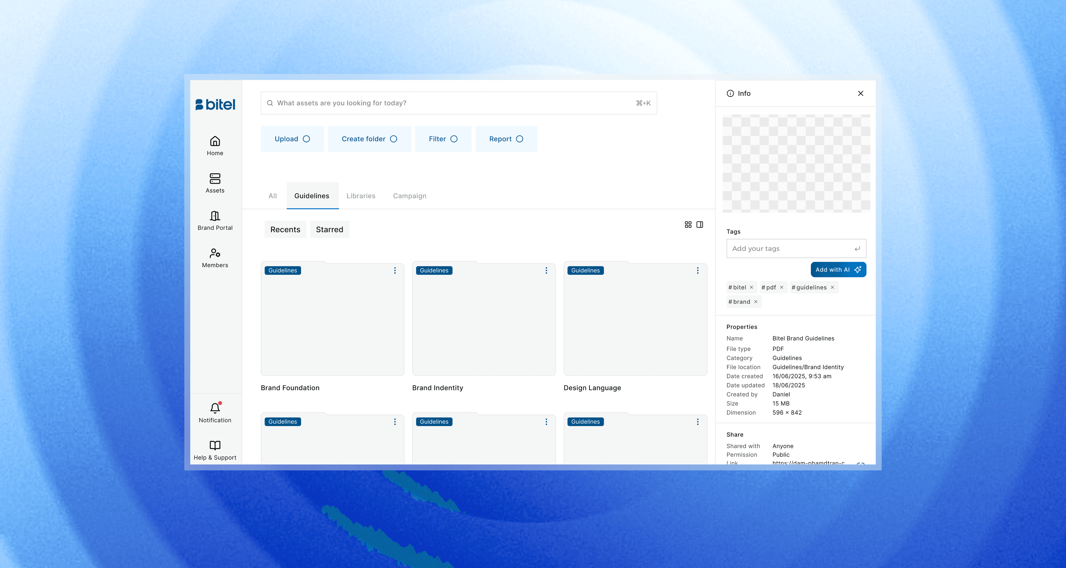The image size is (1066, 568).
Task: Switch to the Libraries tab
Action: (x=361, y=196)
